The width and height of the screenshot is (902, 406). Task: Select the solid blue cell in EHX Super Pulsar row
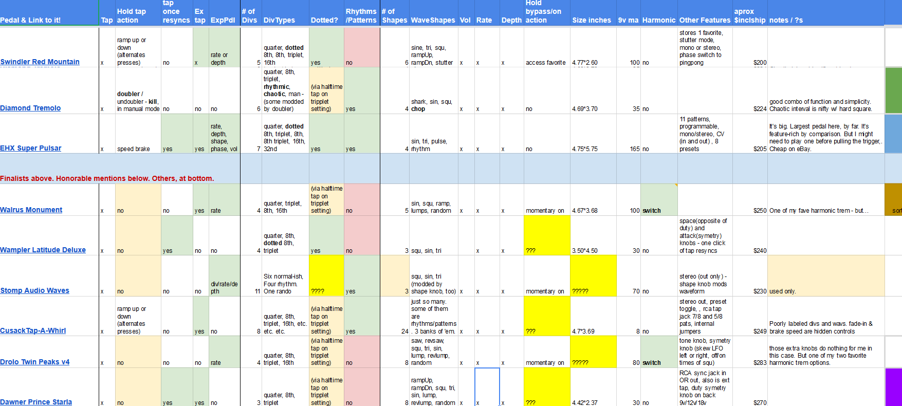893,134
